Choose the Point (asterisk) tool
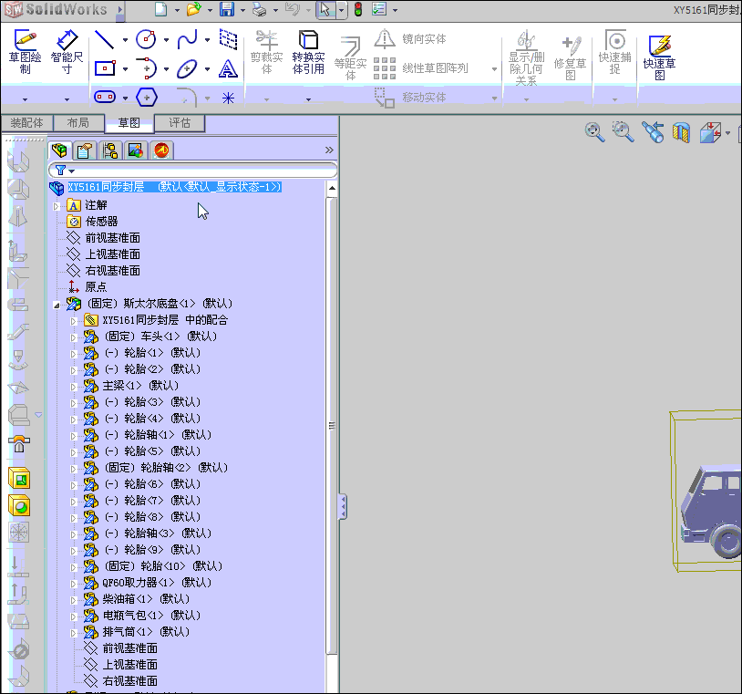This screenshot has height=694, width=742. pos(228,98)
